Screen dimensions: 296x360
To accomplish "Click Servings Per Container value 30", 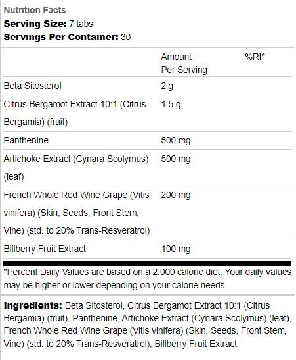I will coord(125,38).
